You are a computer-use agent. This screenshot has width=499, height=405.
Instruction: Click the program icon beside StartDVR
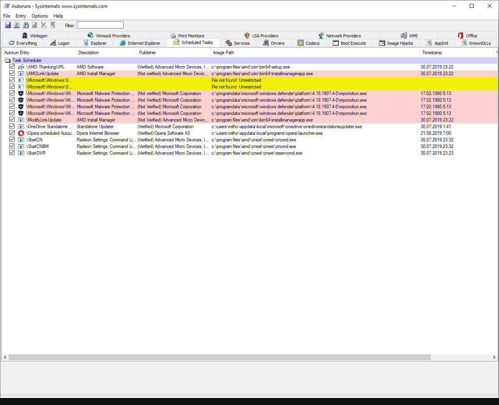coord(21,153)
